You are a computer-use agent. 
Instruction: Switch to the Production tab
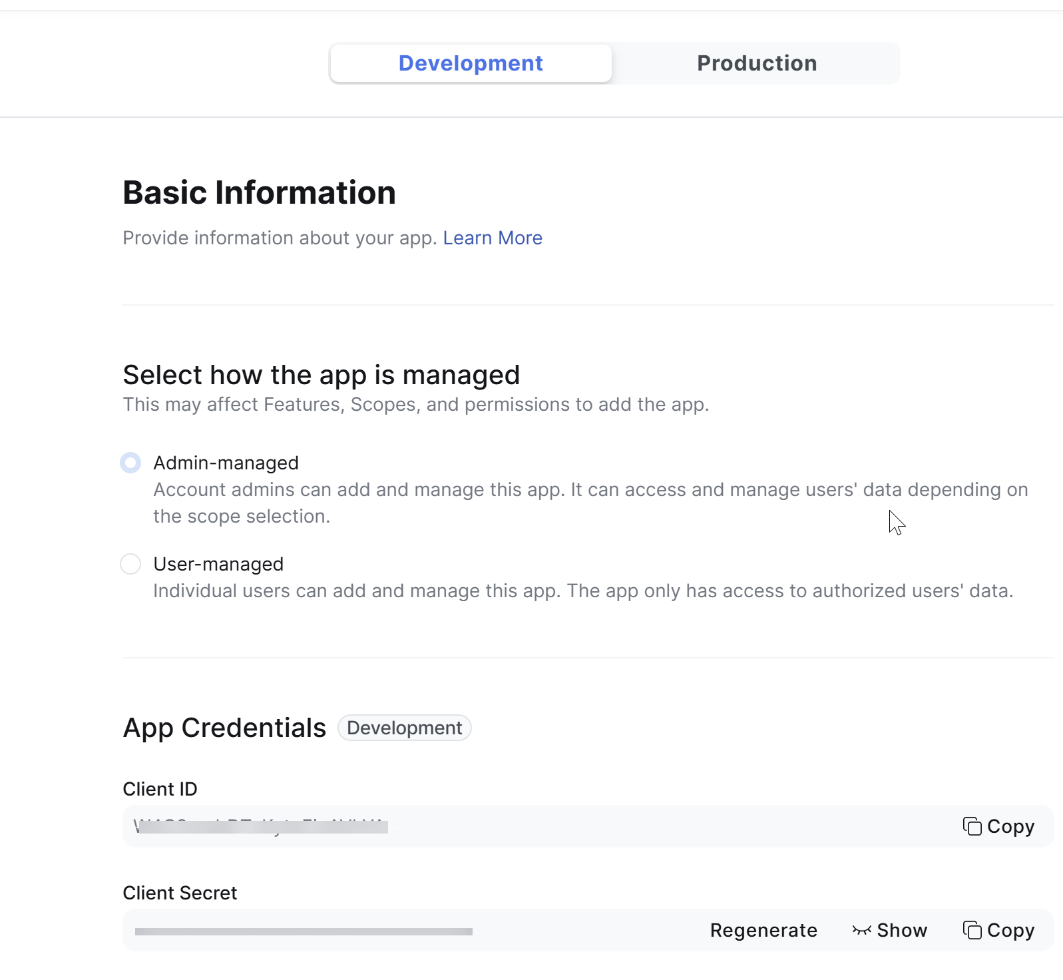756,63
